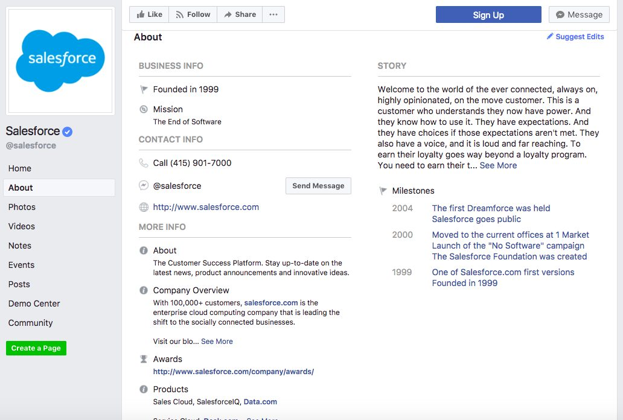Click the green Create a Page button
Image resolution: width=623 pixels, height=420 pixels.
36,348
